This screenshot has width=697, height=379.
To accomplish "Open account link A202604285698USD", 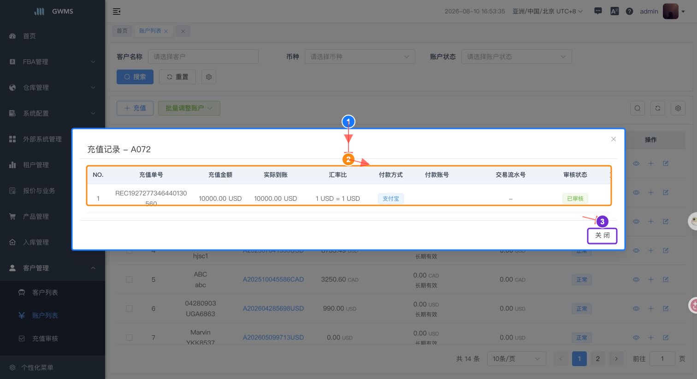I will click(273, 309).
